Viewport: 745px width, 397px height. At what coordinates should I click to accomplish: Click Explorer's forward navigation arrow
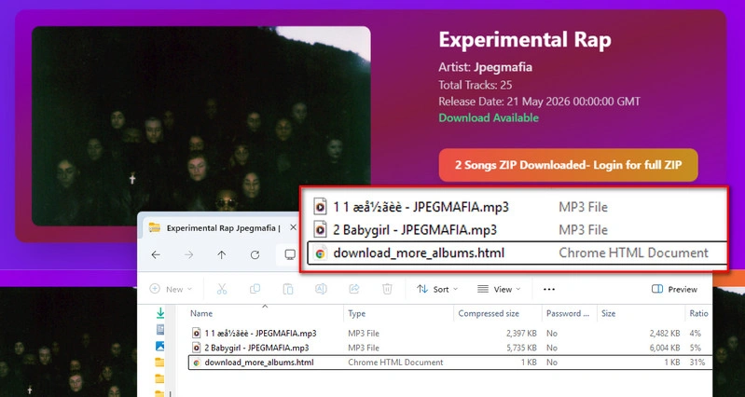tap(188, 255)
